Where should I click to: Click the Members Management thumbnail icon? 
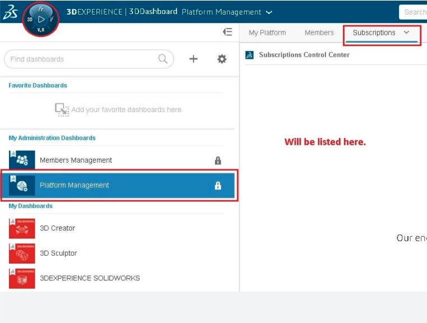[22, 160]
